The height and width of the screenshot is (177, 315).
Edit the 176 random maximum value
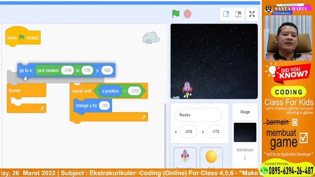87,70
